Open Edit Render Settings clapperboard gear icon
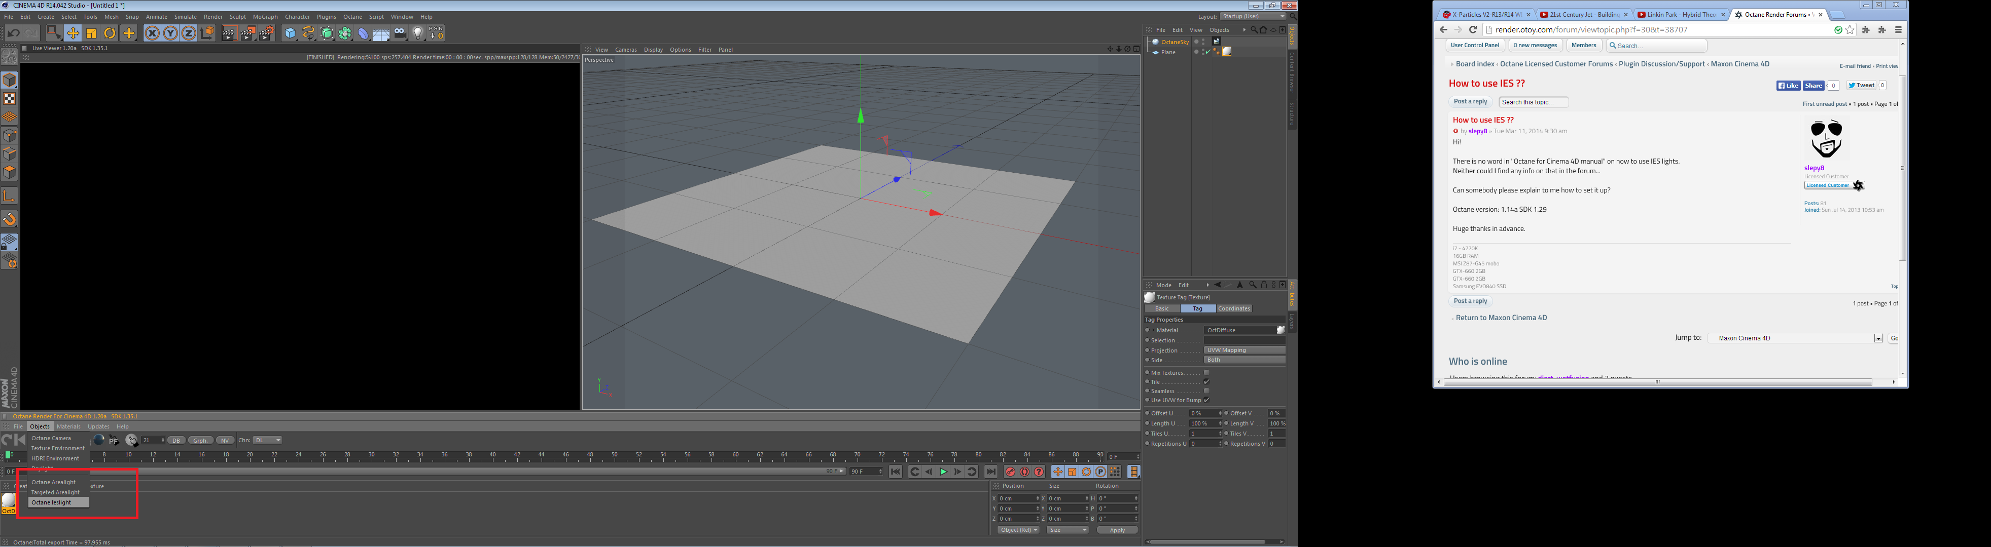The height and width of the screenshot is (547, 1991). [x=266, y=33]
